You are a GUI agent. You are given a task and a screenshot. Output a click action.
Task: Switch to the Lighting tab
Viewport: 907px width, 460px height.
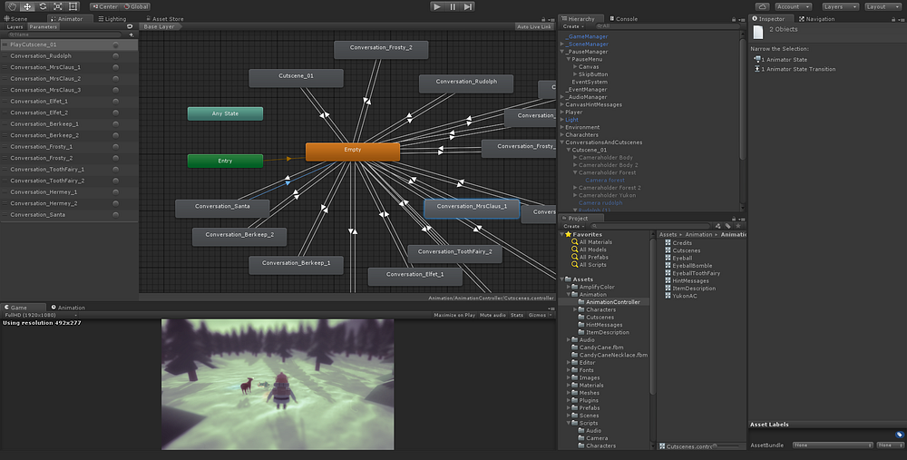pos(112,18)
